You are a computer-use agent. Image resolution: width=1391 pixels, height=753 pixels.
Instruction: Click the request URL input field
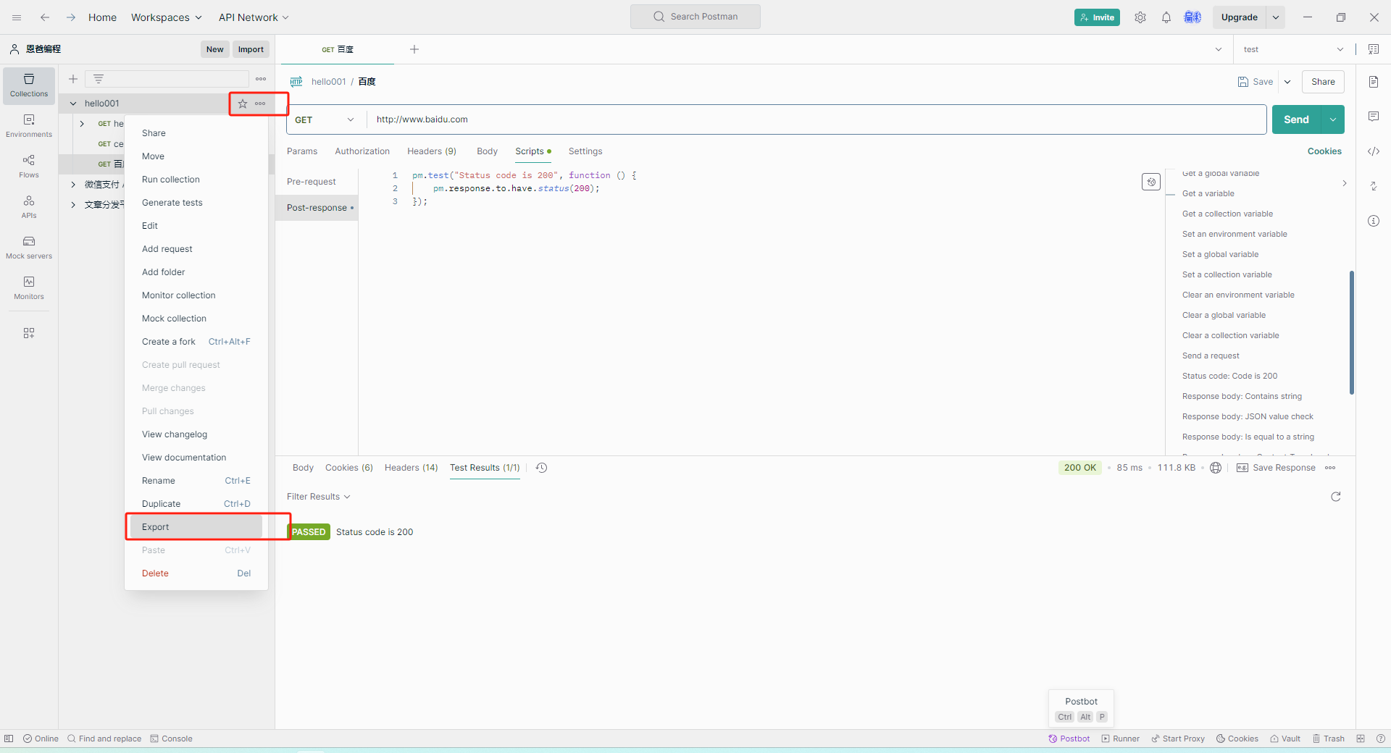point(811,119)
